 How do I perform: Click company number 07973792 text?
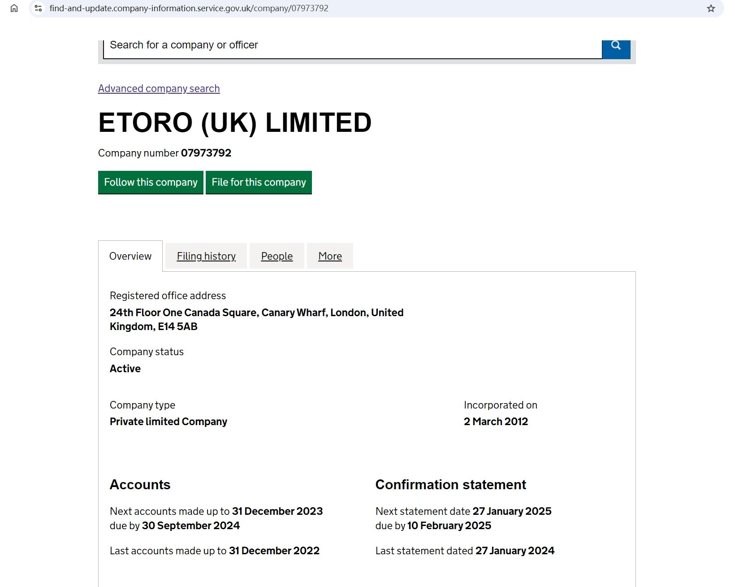[x=206, y=153]
